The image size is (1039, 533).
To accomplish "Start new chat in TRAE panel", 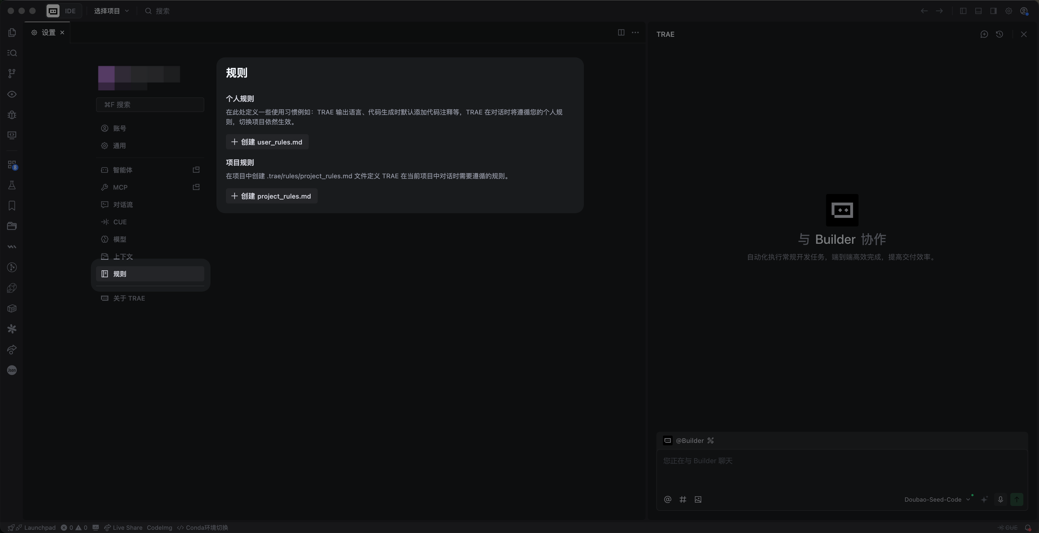I will pyautogui.click(x=984, y=34).
